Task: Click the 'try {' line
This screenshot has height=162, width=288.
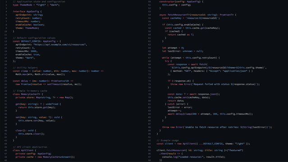Action: tap(168, 61)
